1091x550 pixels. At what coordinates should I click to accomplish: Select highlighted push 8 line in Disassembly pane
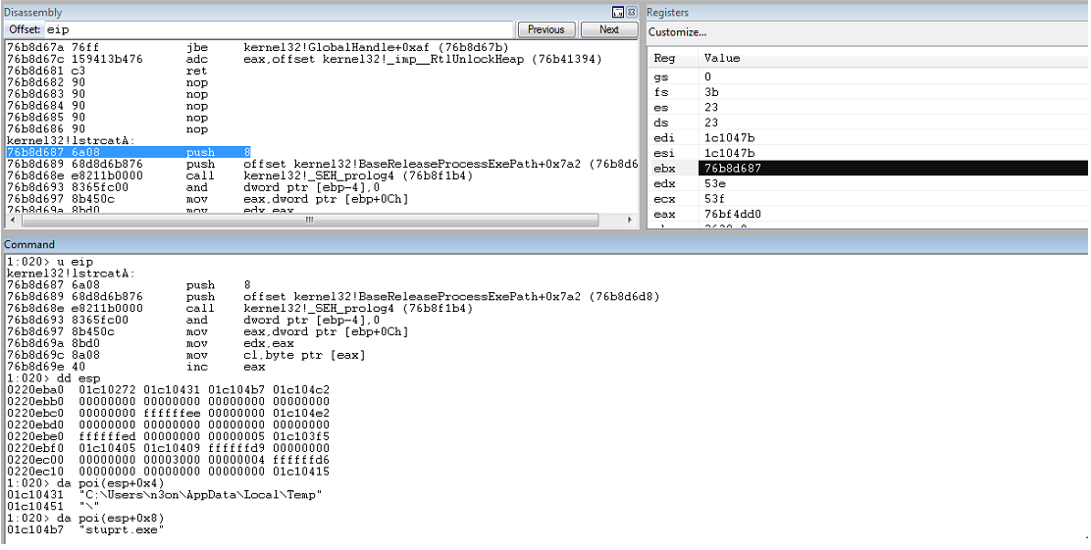pyautogui.click(x=129, y=152)
